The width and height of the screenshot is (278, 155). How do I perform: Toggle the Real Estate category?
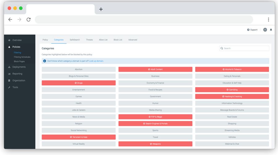tap(232, 117)
